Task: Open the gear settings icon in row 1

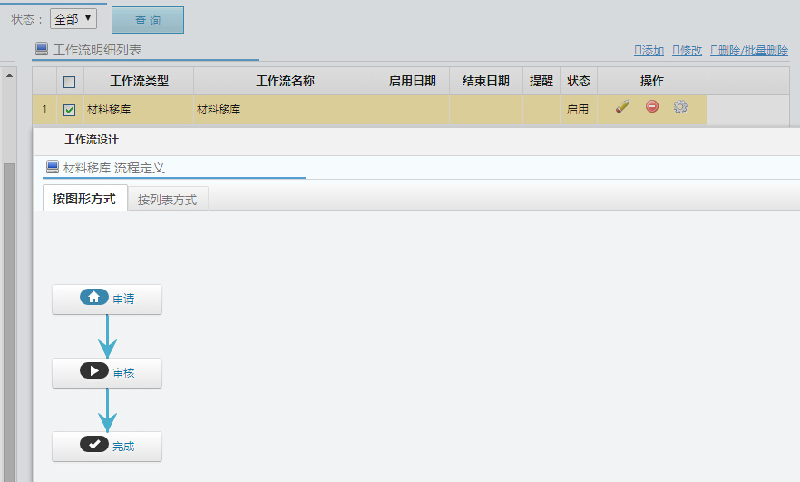Action: pos(680,107)
